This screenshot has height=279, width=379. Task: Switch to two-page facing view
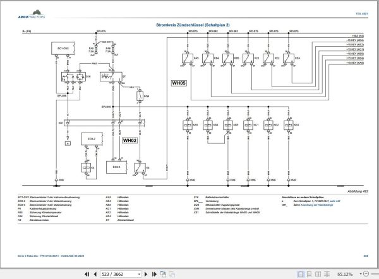[318, 274]
